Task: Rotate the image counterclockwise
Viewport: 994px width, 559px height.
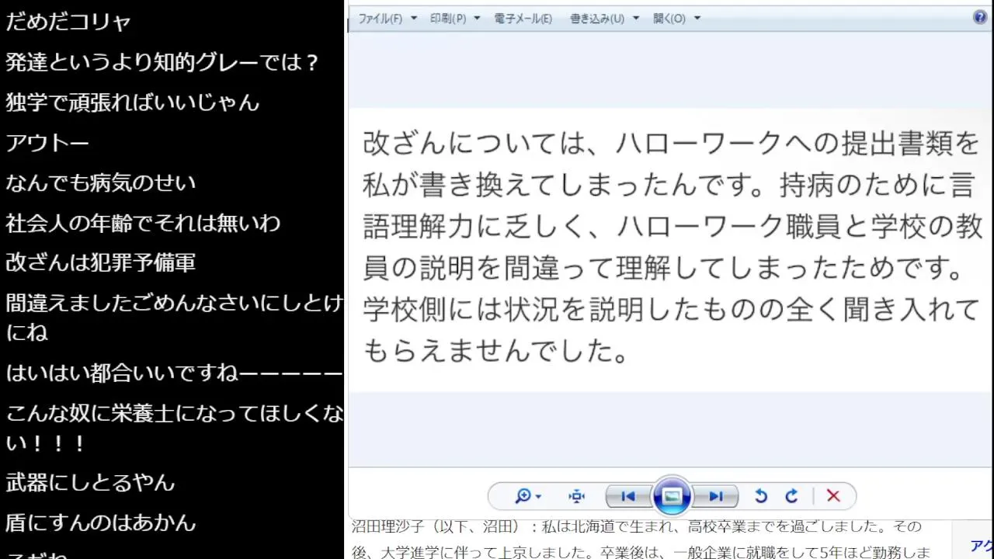Action: pos(761,496)
